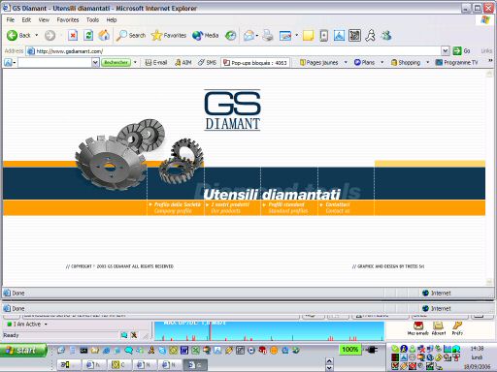
Task: Open the History icon in toolbar
Action: click(231, 35)
